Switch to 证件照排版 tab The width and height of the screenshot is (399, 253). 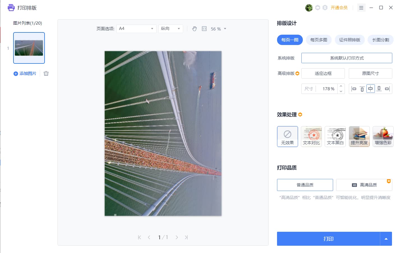click(349, 40)
